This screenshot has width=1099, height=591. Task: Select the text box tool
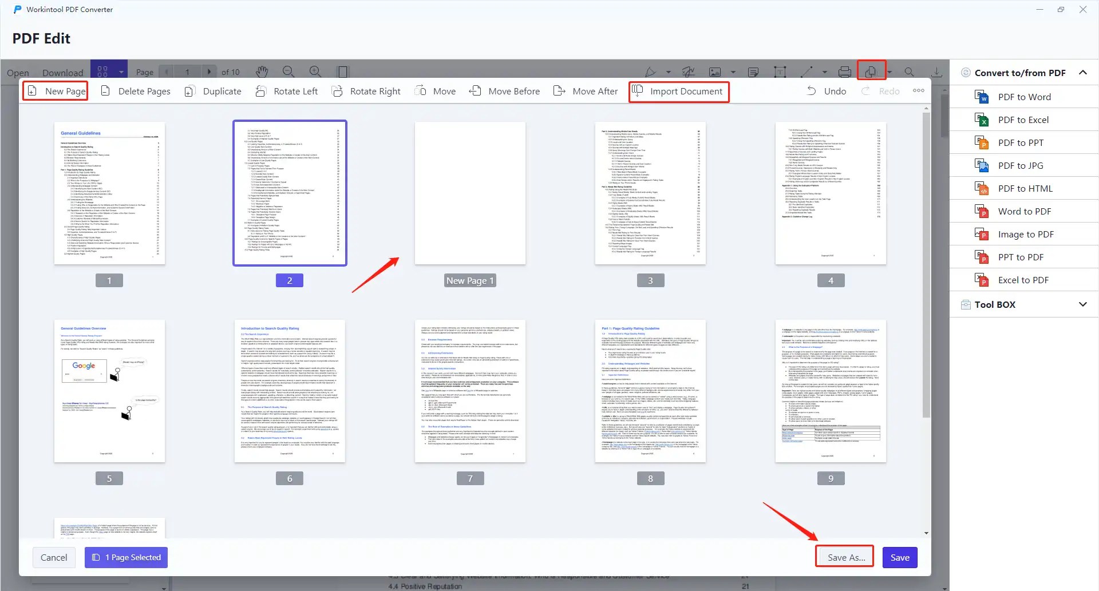point(779,72)
